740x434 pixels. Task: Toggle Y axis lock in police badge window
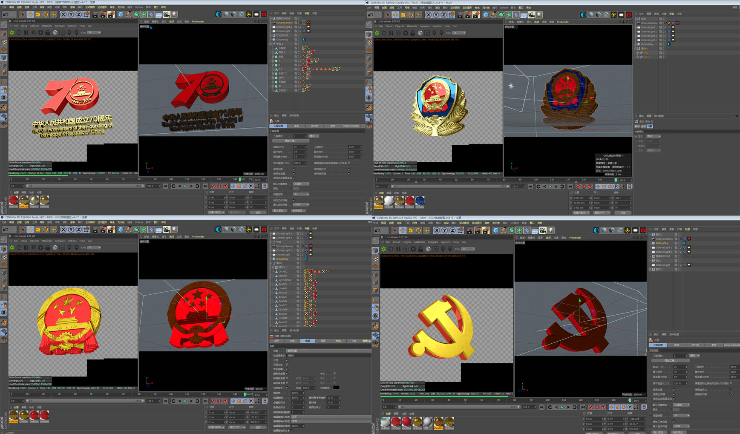pos(436,15)
